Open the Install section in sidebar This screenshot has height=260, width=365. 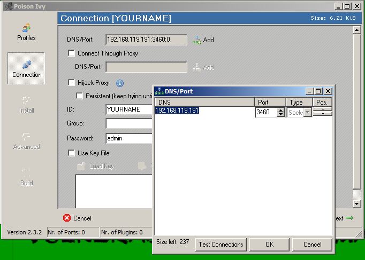click(x=27, y=105)
